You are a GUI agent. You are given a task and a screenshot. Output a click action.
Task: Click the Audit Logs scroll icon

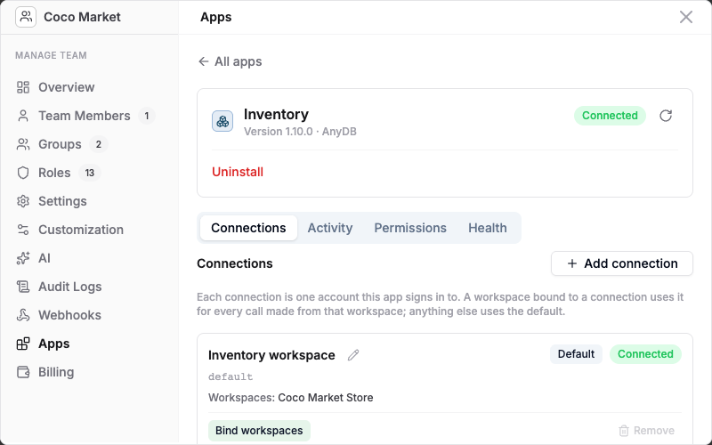coord(23,287)
